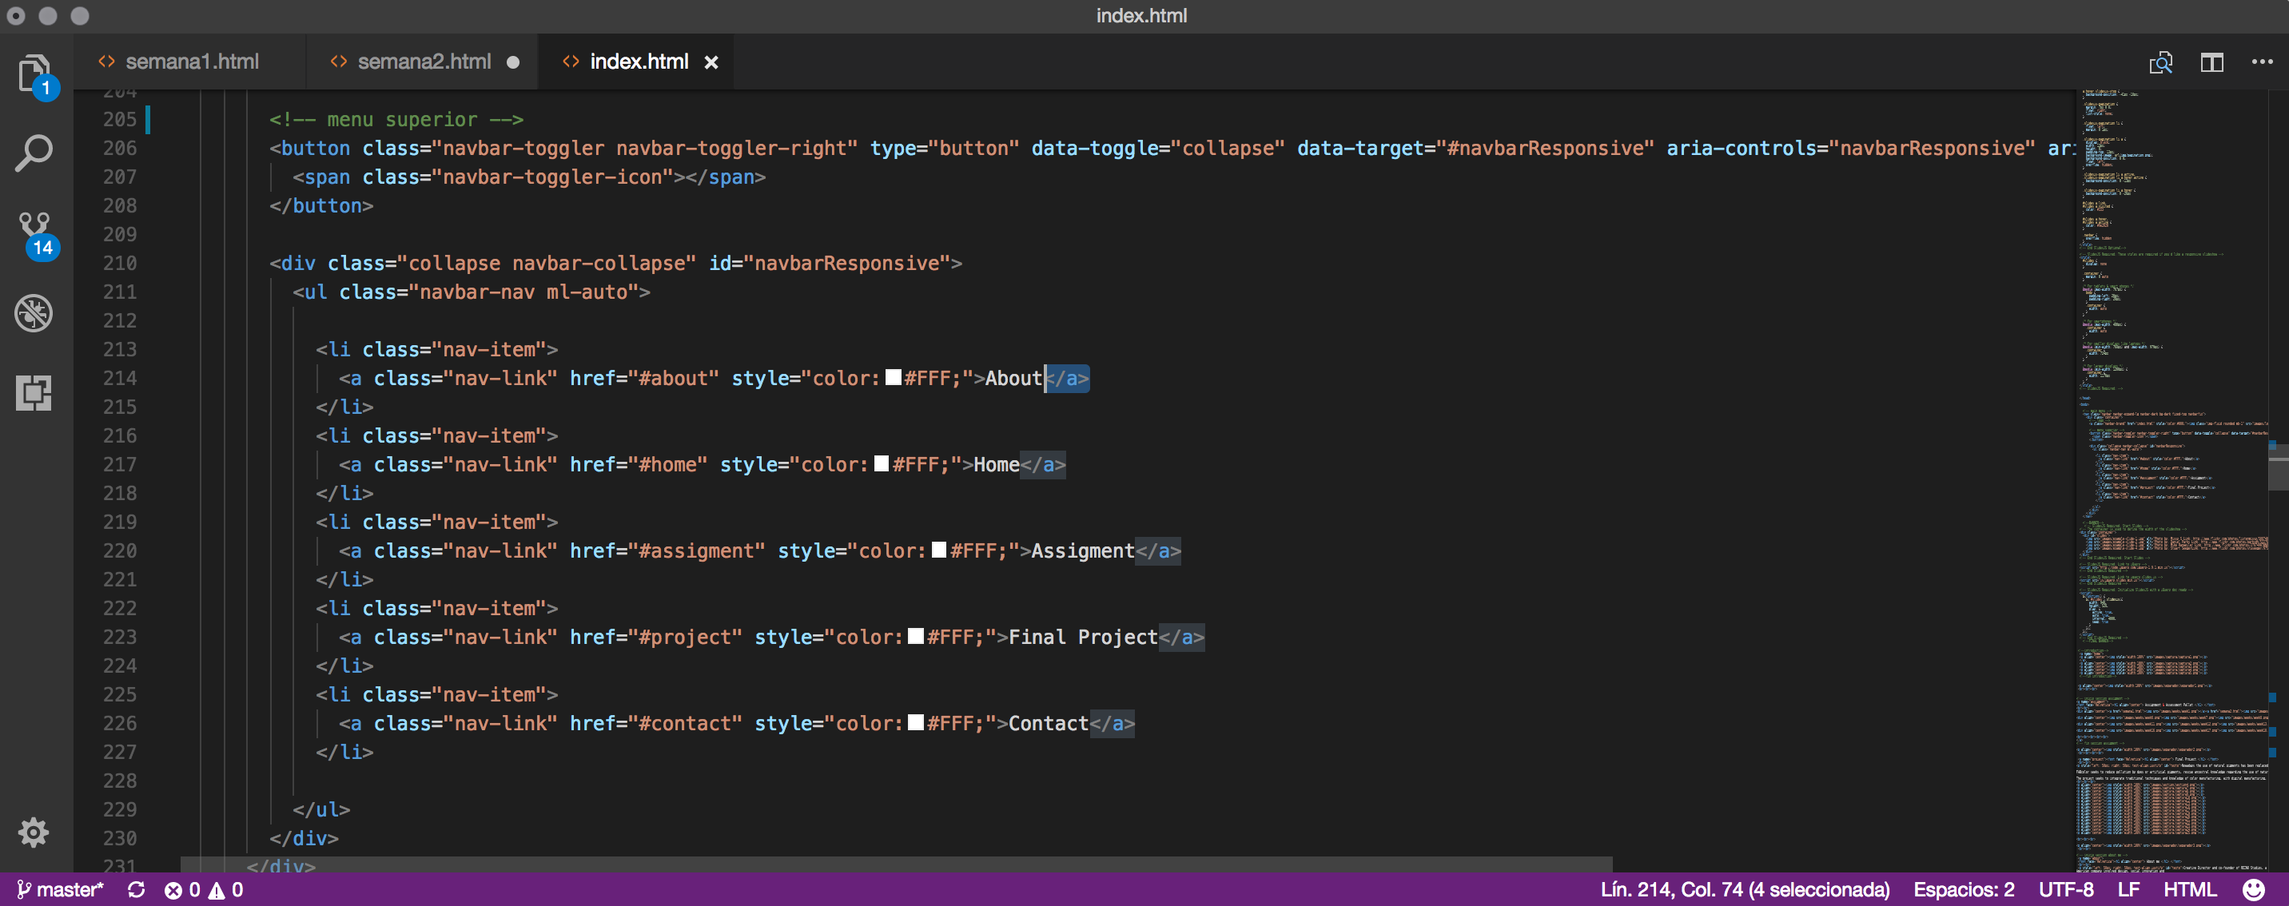The width and height of the screenshot is (2289, 906).
Task: Switch to the semana2.html tab
Action: (x=423, y=62)
